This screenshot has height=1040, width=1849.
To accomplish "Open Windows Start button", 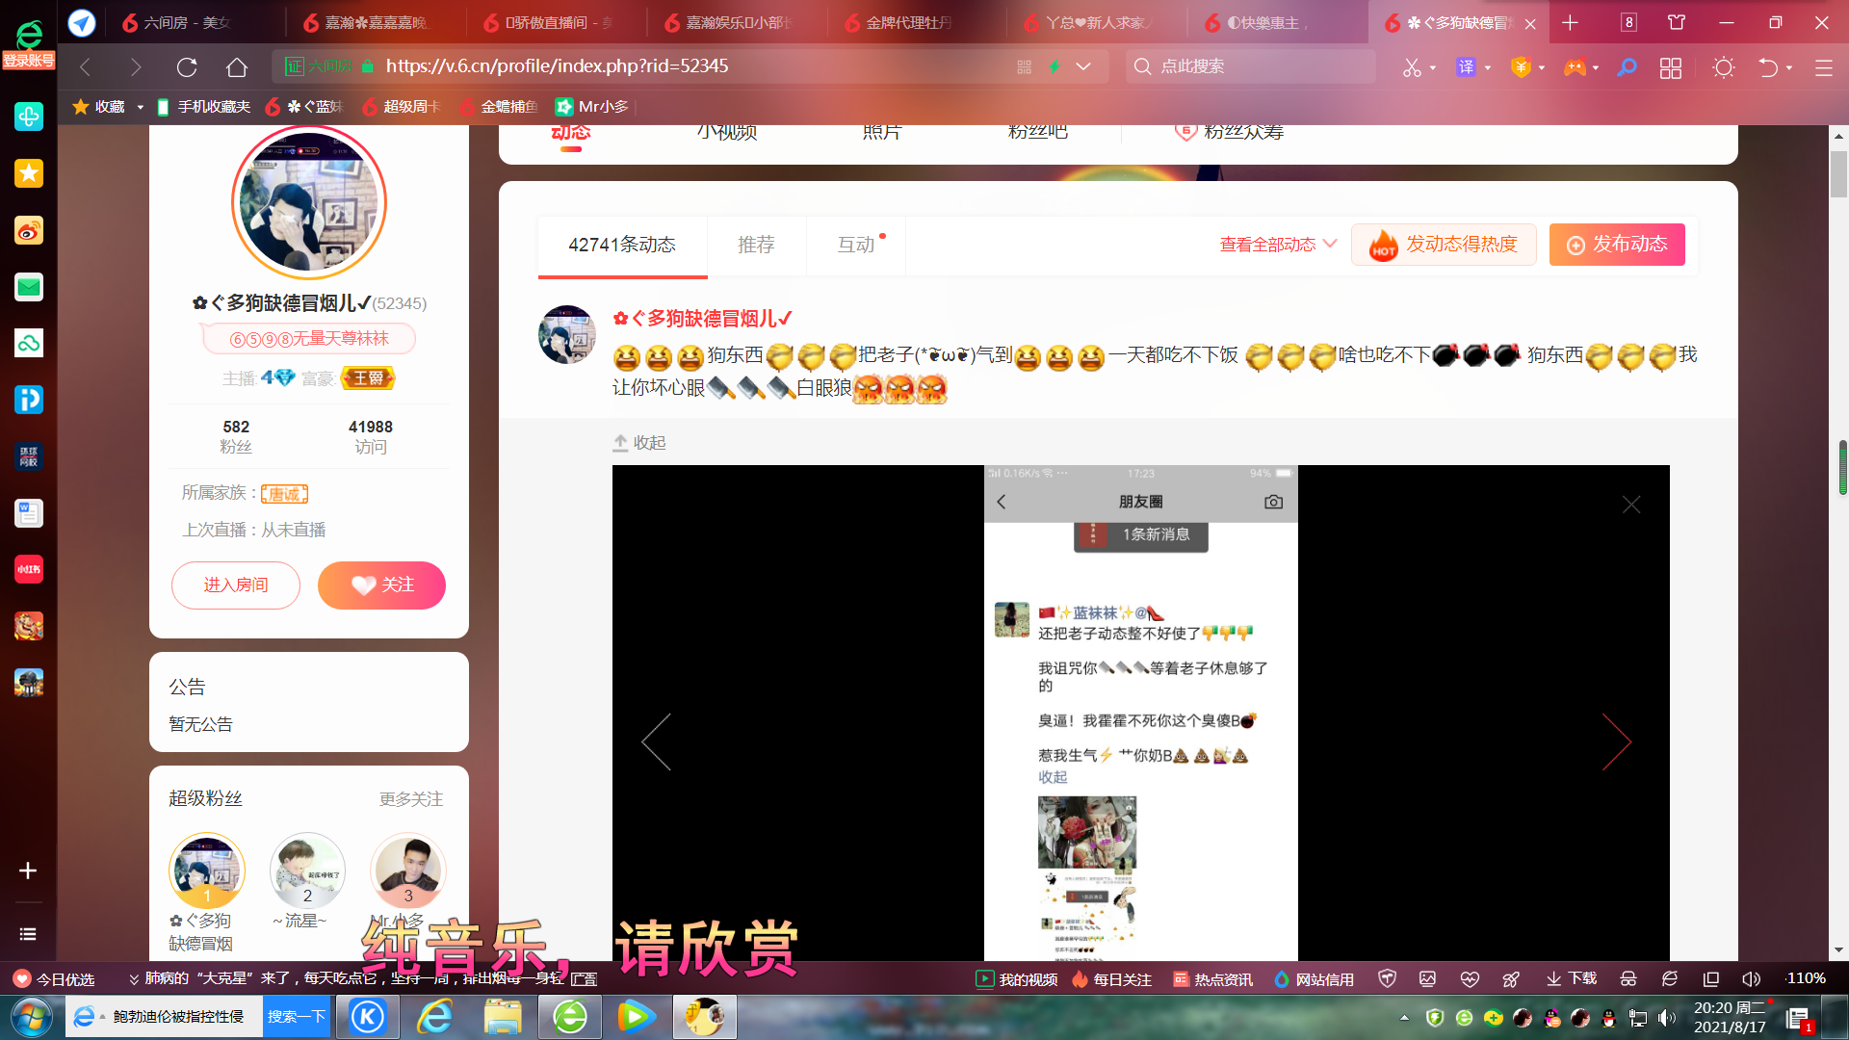I will [31, 1017].
